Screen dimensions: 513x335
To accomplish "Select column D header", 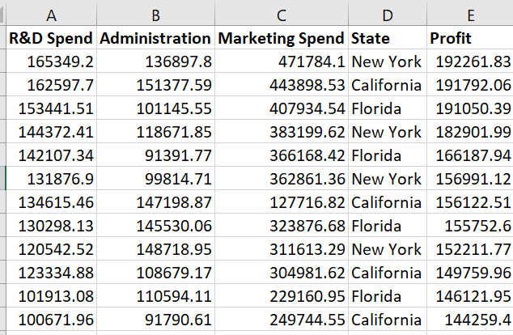I will [x=388, y=15].
